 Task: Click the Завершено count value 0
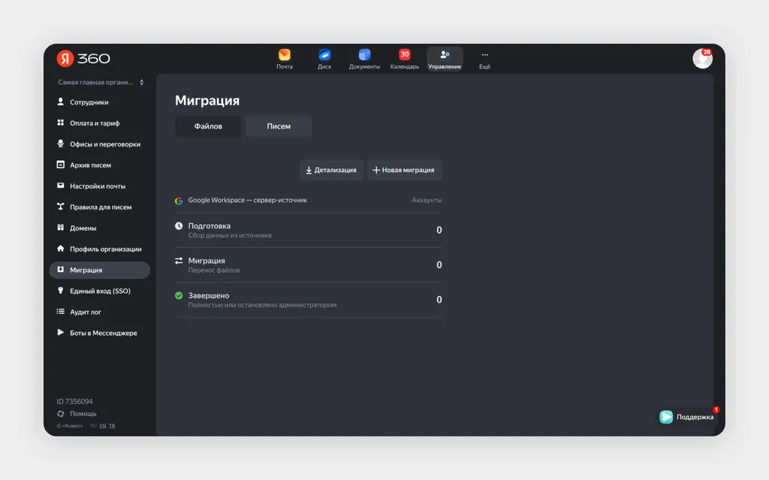[x=439, y=300]
